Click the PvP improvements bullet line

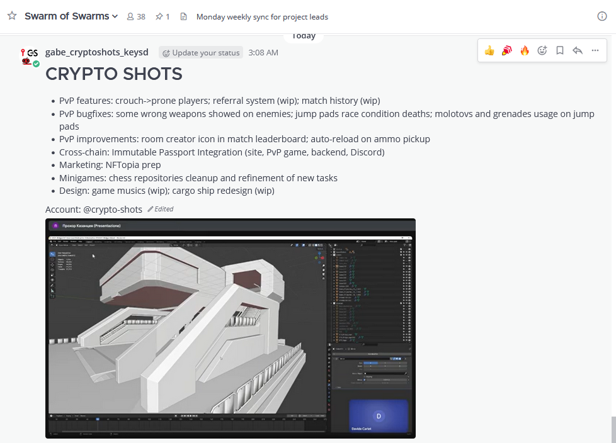[x=244, y=139]
